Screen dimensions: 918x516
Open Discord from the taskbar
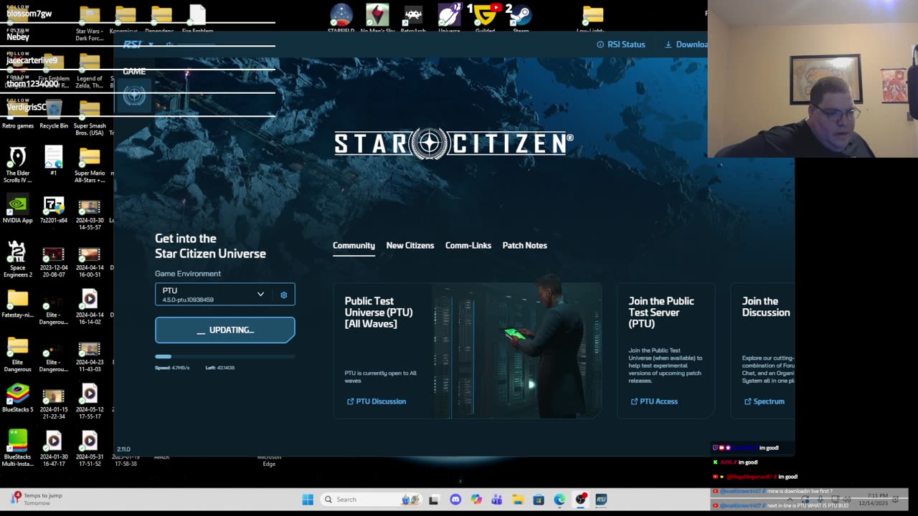455,500
